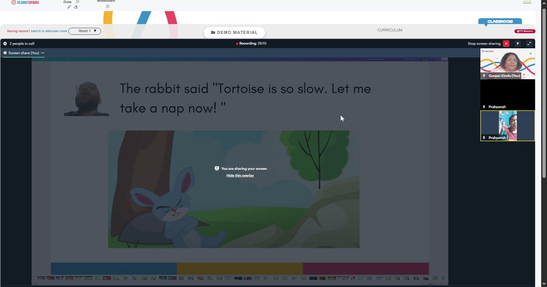Click the PlanetSpark logo
Image resolution: width=547 pixels, height=287 pixels.
[x=25, y=2]
